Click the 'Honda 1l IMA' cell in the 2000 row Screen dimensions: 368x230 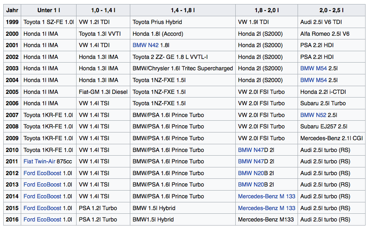pos(48,34)
